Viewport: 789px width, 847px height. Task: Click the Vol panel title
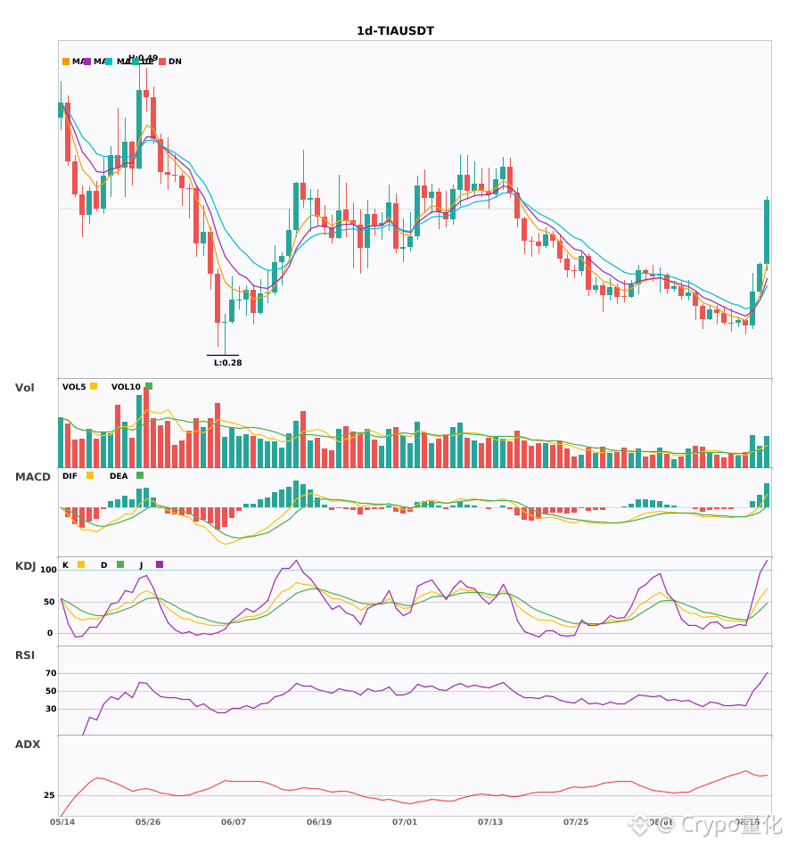24,388
